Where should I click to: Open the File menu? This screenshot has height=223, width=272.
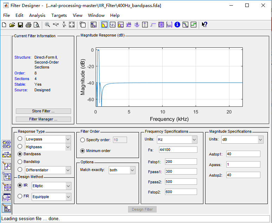click(x=6, y=15)
